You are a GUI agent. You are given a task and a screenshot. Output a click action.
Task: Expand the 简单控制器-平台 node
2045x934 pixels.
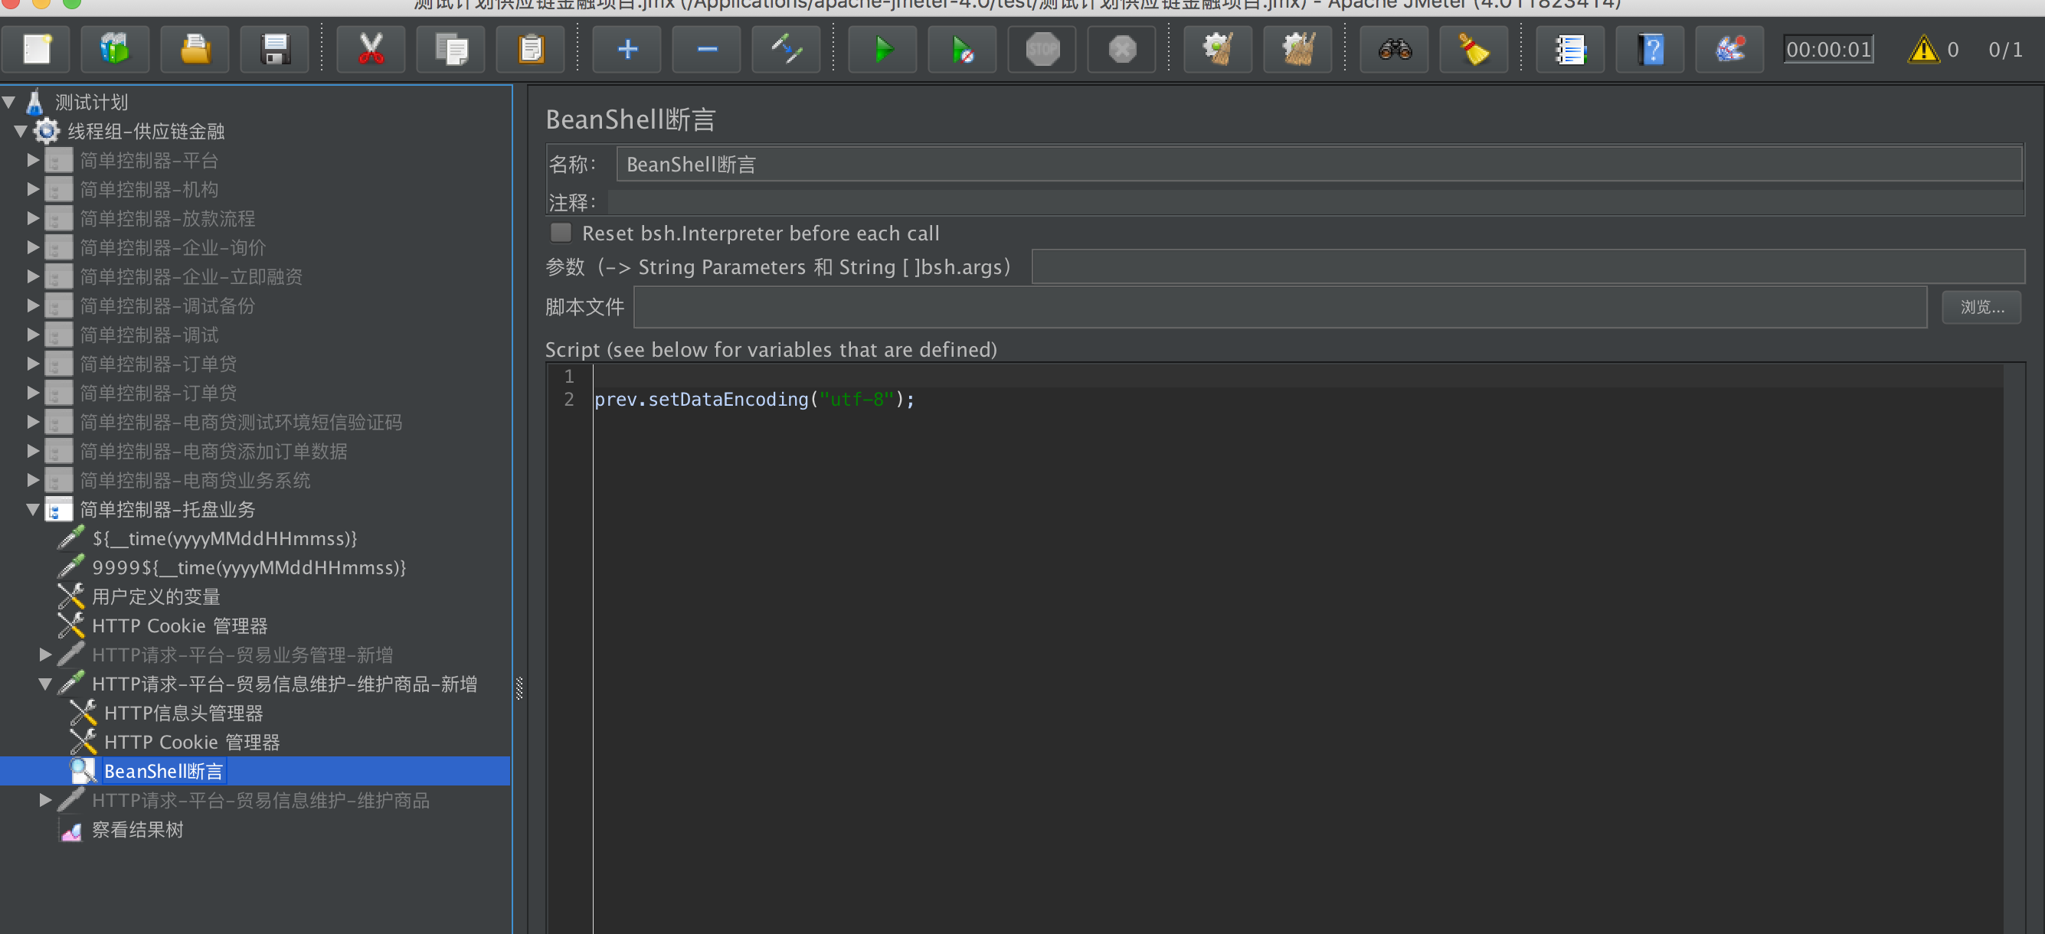pos(32,160)
